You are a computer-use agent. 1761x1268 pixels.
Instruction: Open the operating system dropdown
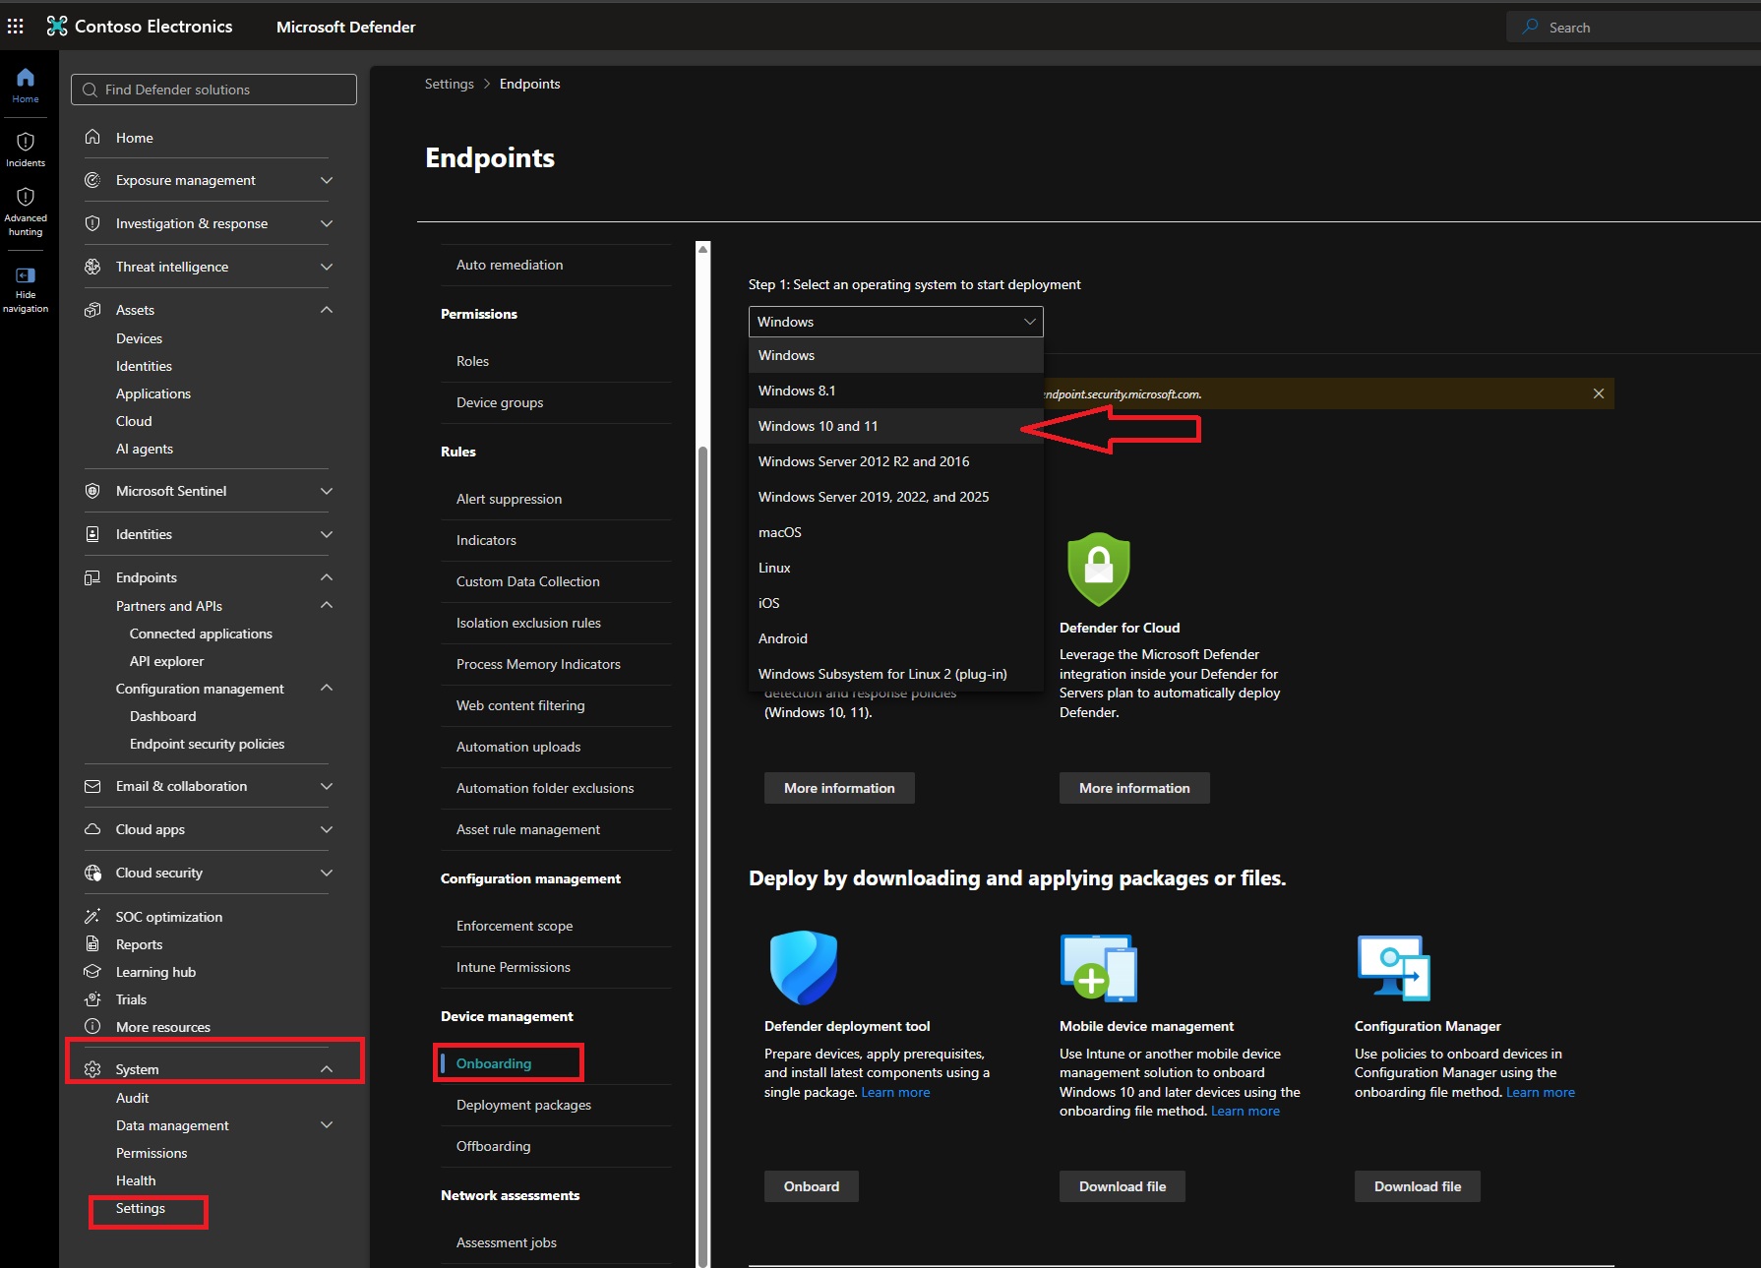tap(895, 322)
